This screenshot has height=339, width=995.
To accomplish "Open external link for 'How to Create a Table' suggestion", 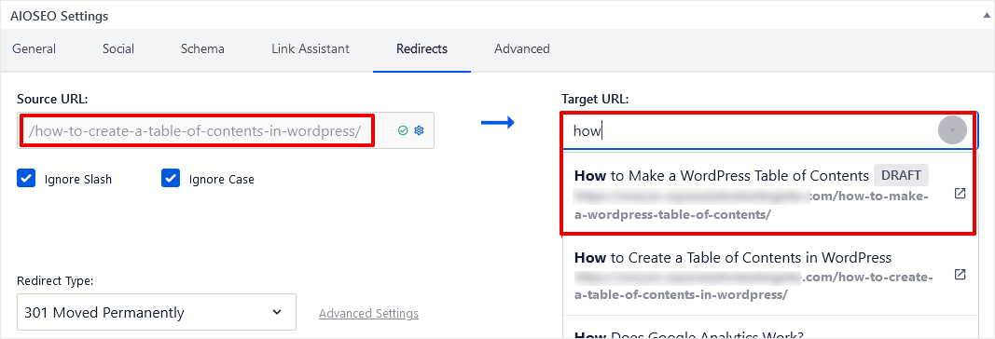I will 960,275.
